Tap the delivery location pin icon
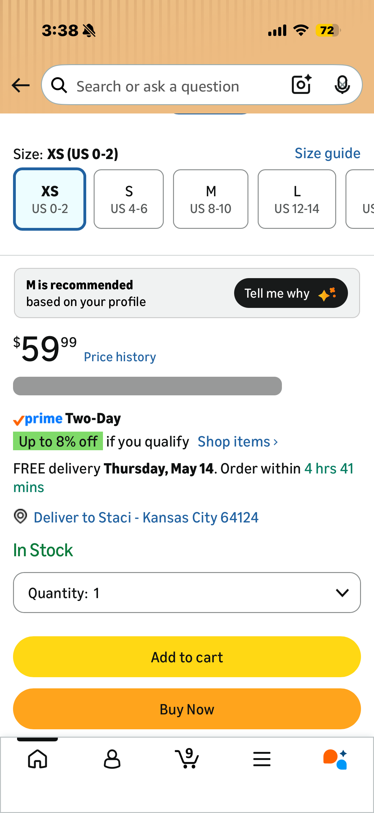The image size is (374, 813). [20, 516]
